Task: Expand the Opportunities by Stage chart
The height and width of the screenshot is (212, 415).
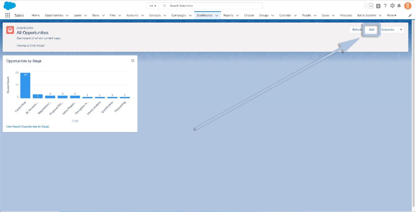Action: click(x=133, y=60)
